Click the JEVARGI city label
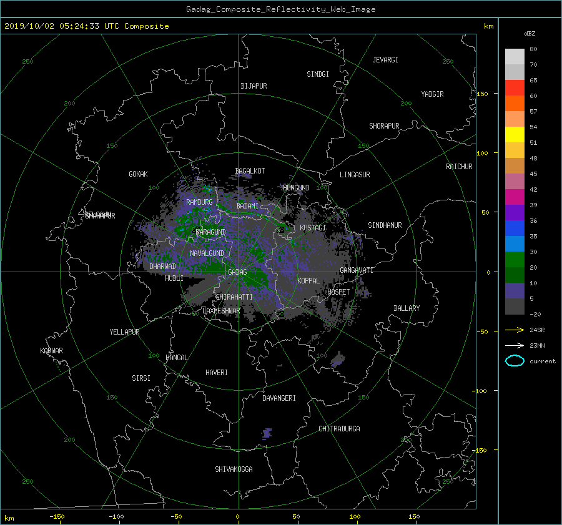 pyautogui.click(x=385, y=60)
